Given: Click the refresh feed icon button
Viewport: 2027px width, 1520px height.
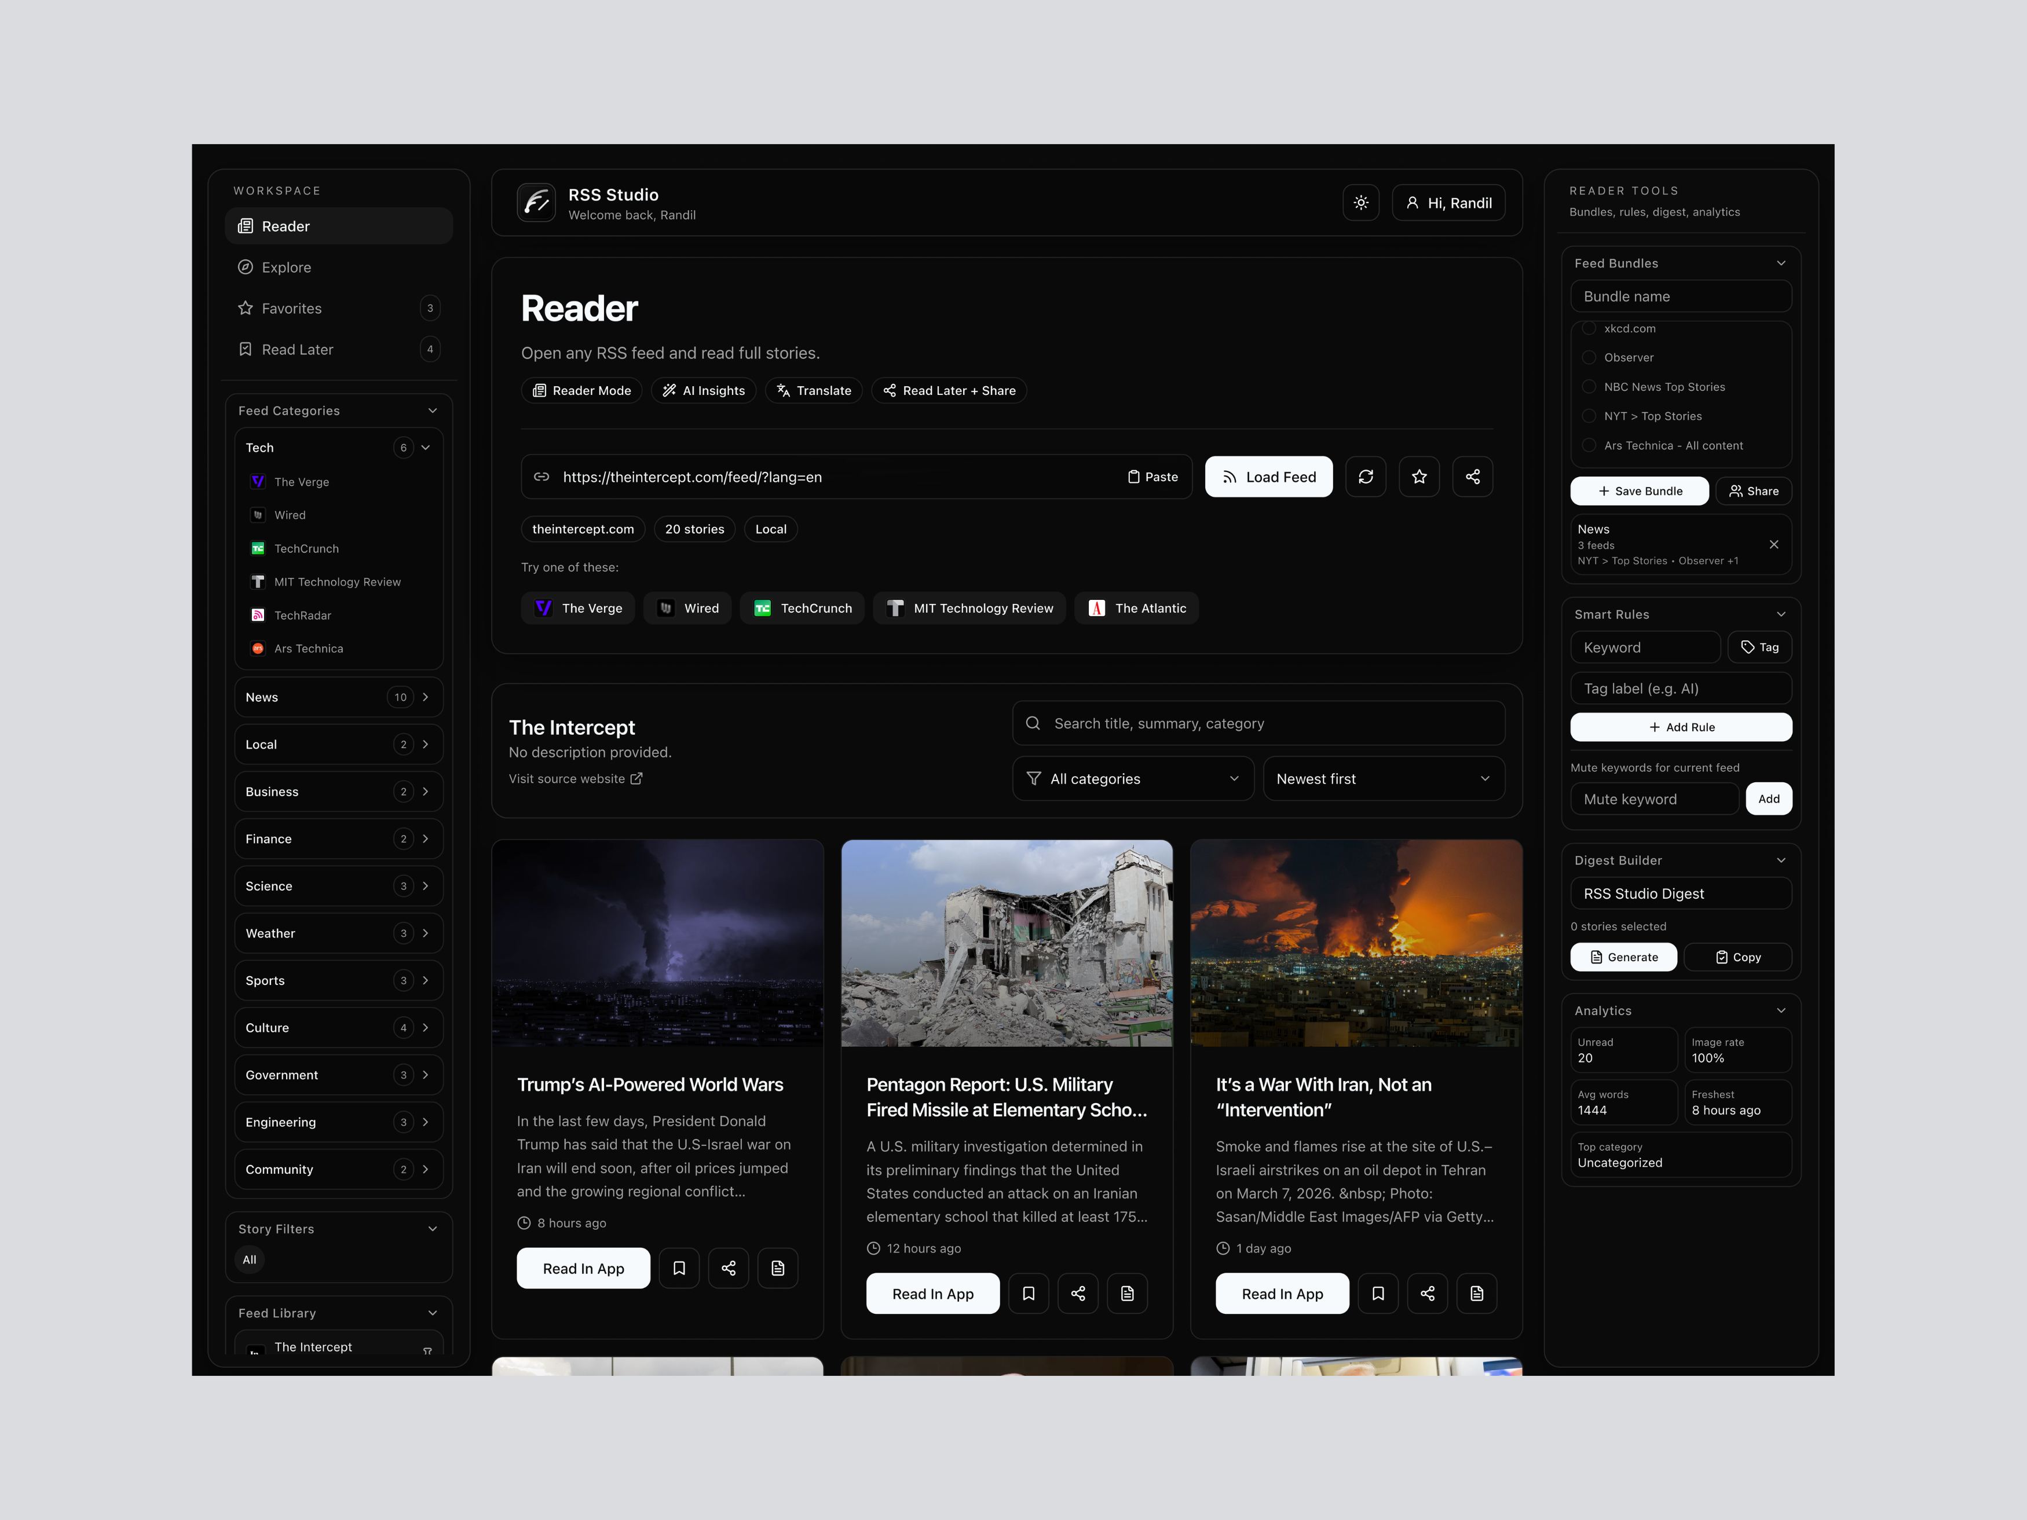Looking at the screenshot, I should coord(1366,477).
